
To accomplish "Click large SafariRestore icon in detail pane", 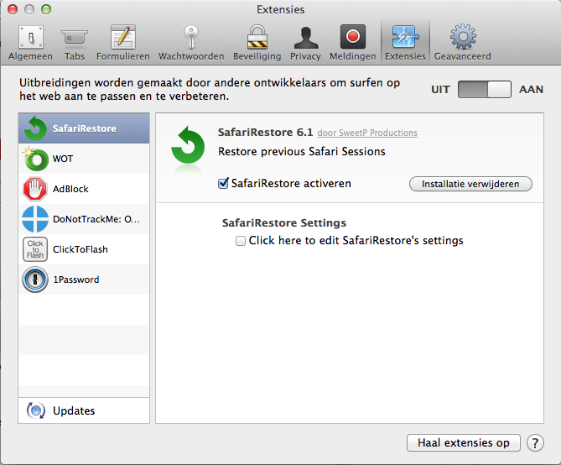I will pos(188,147).
